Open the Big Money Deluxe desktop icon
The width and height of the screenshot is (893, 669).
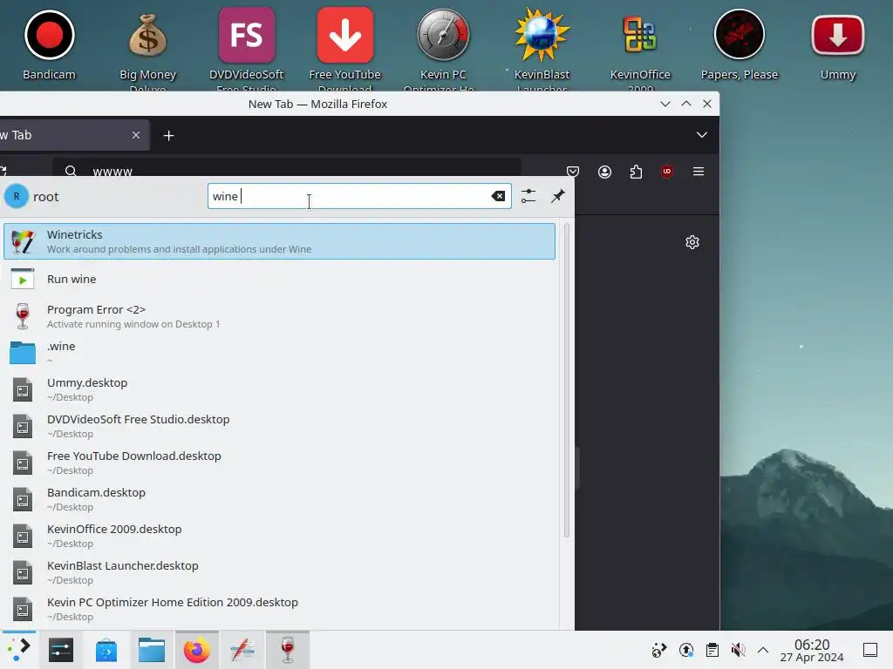(x=147, y=35)
